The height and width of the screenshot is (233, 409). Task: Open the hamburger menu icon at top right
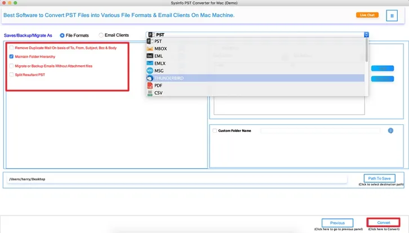[392, 16]
